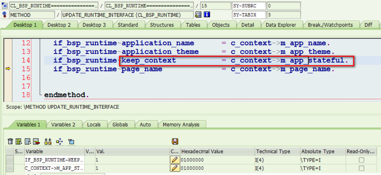
Task: Select the Auto tab
Action: click(145, 125)
